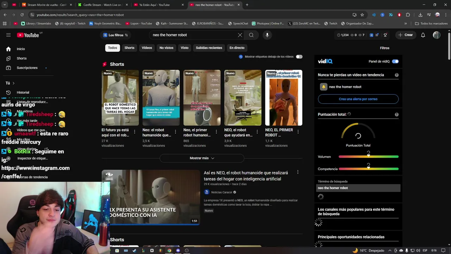Open Chrome extensions puzzle icon
Screen dimensions: 451x254
[x=408, y=15]
